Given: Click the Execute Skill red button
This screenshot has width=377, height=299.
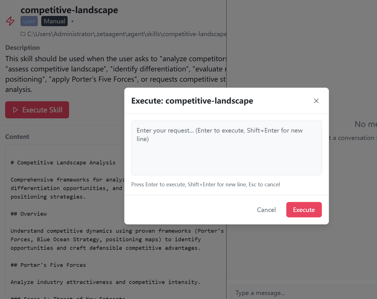Looking at the screenshot, I should pyautogui.click(x=37, y=110).
